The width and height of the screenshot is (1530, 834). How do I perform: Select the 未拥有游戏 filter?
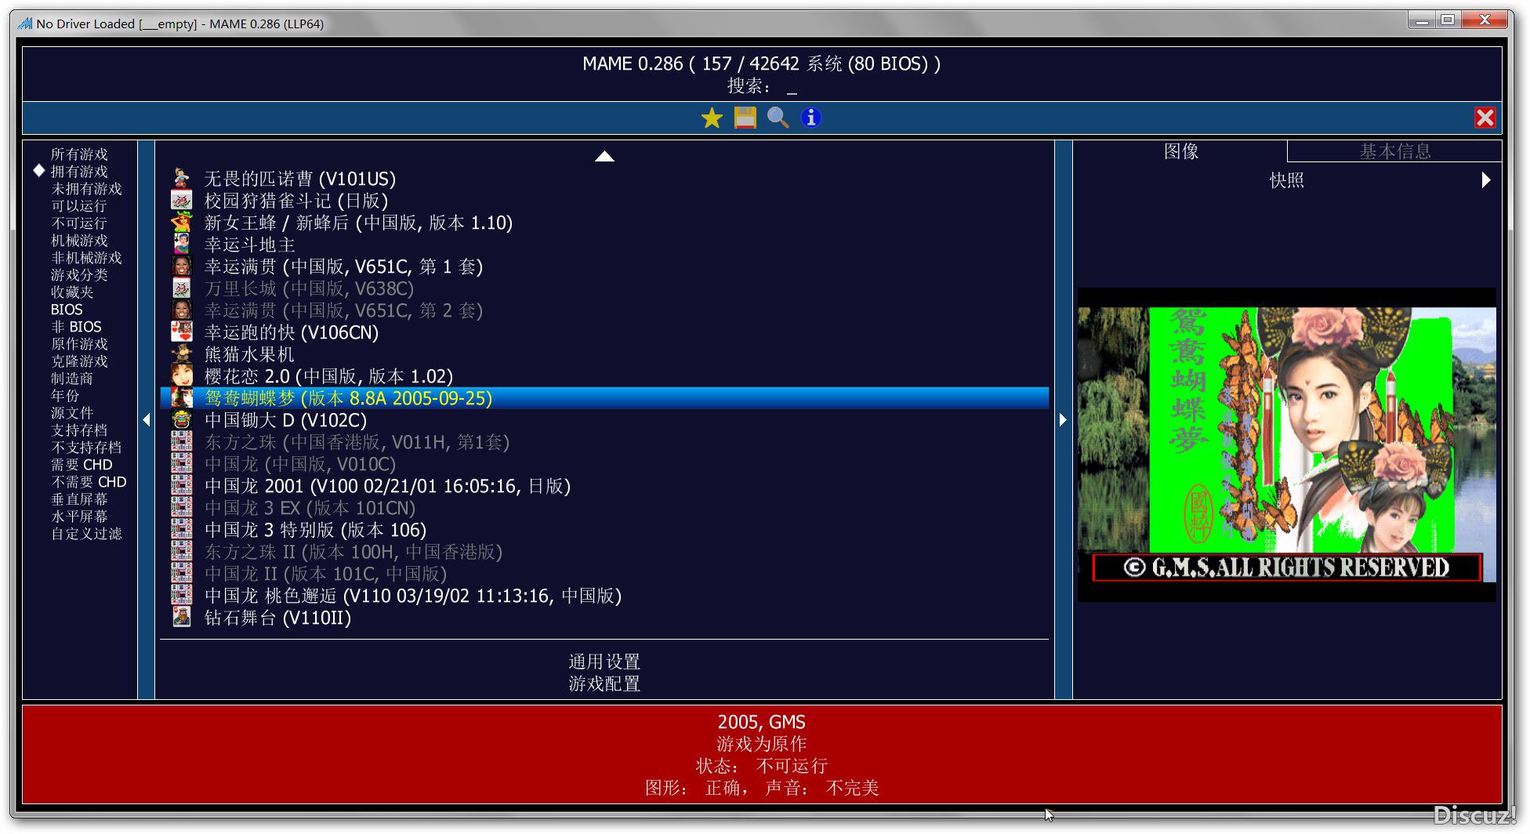coord(86,189)
